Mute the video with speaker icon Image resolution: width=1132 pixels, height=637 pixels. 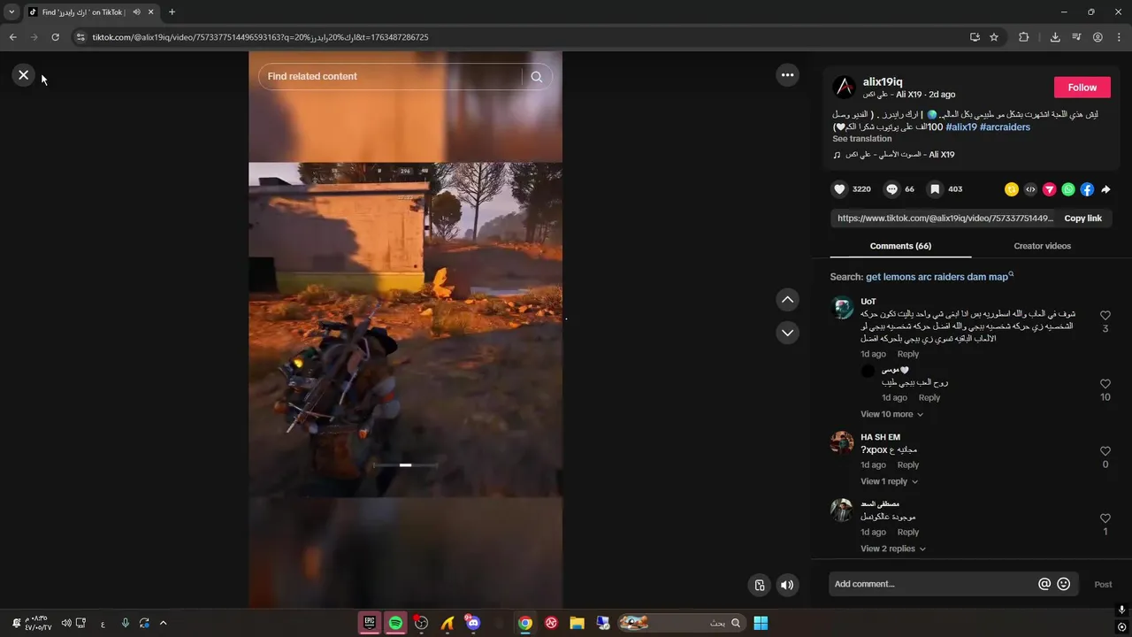pos(787,585)
